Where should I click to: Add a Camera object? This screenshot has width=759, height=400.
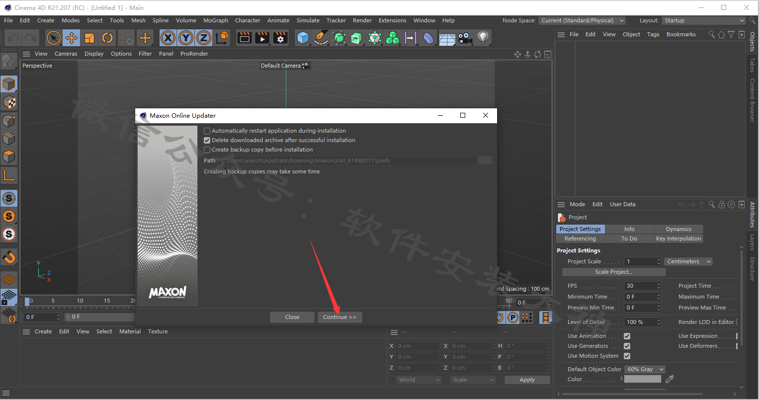[x=465, y=38]
